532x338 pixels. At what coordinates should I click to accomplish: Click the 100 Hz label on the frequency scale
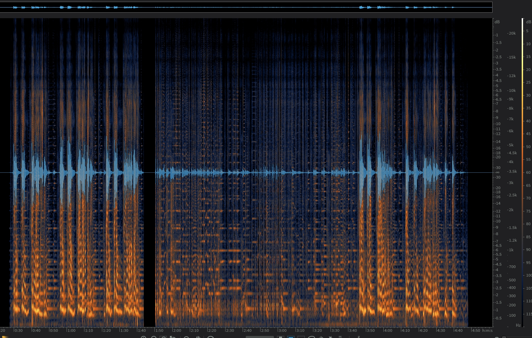coord(512,315)
